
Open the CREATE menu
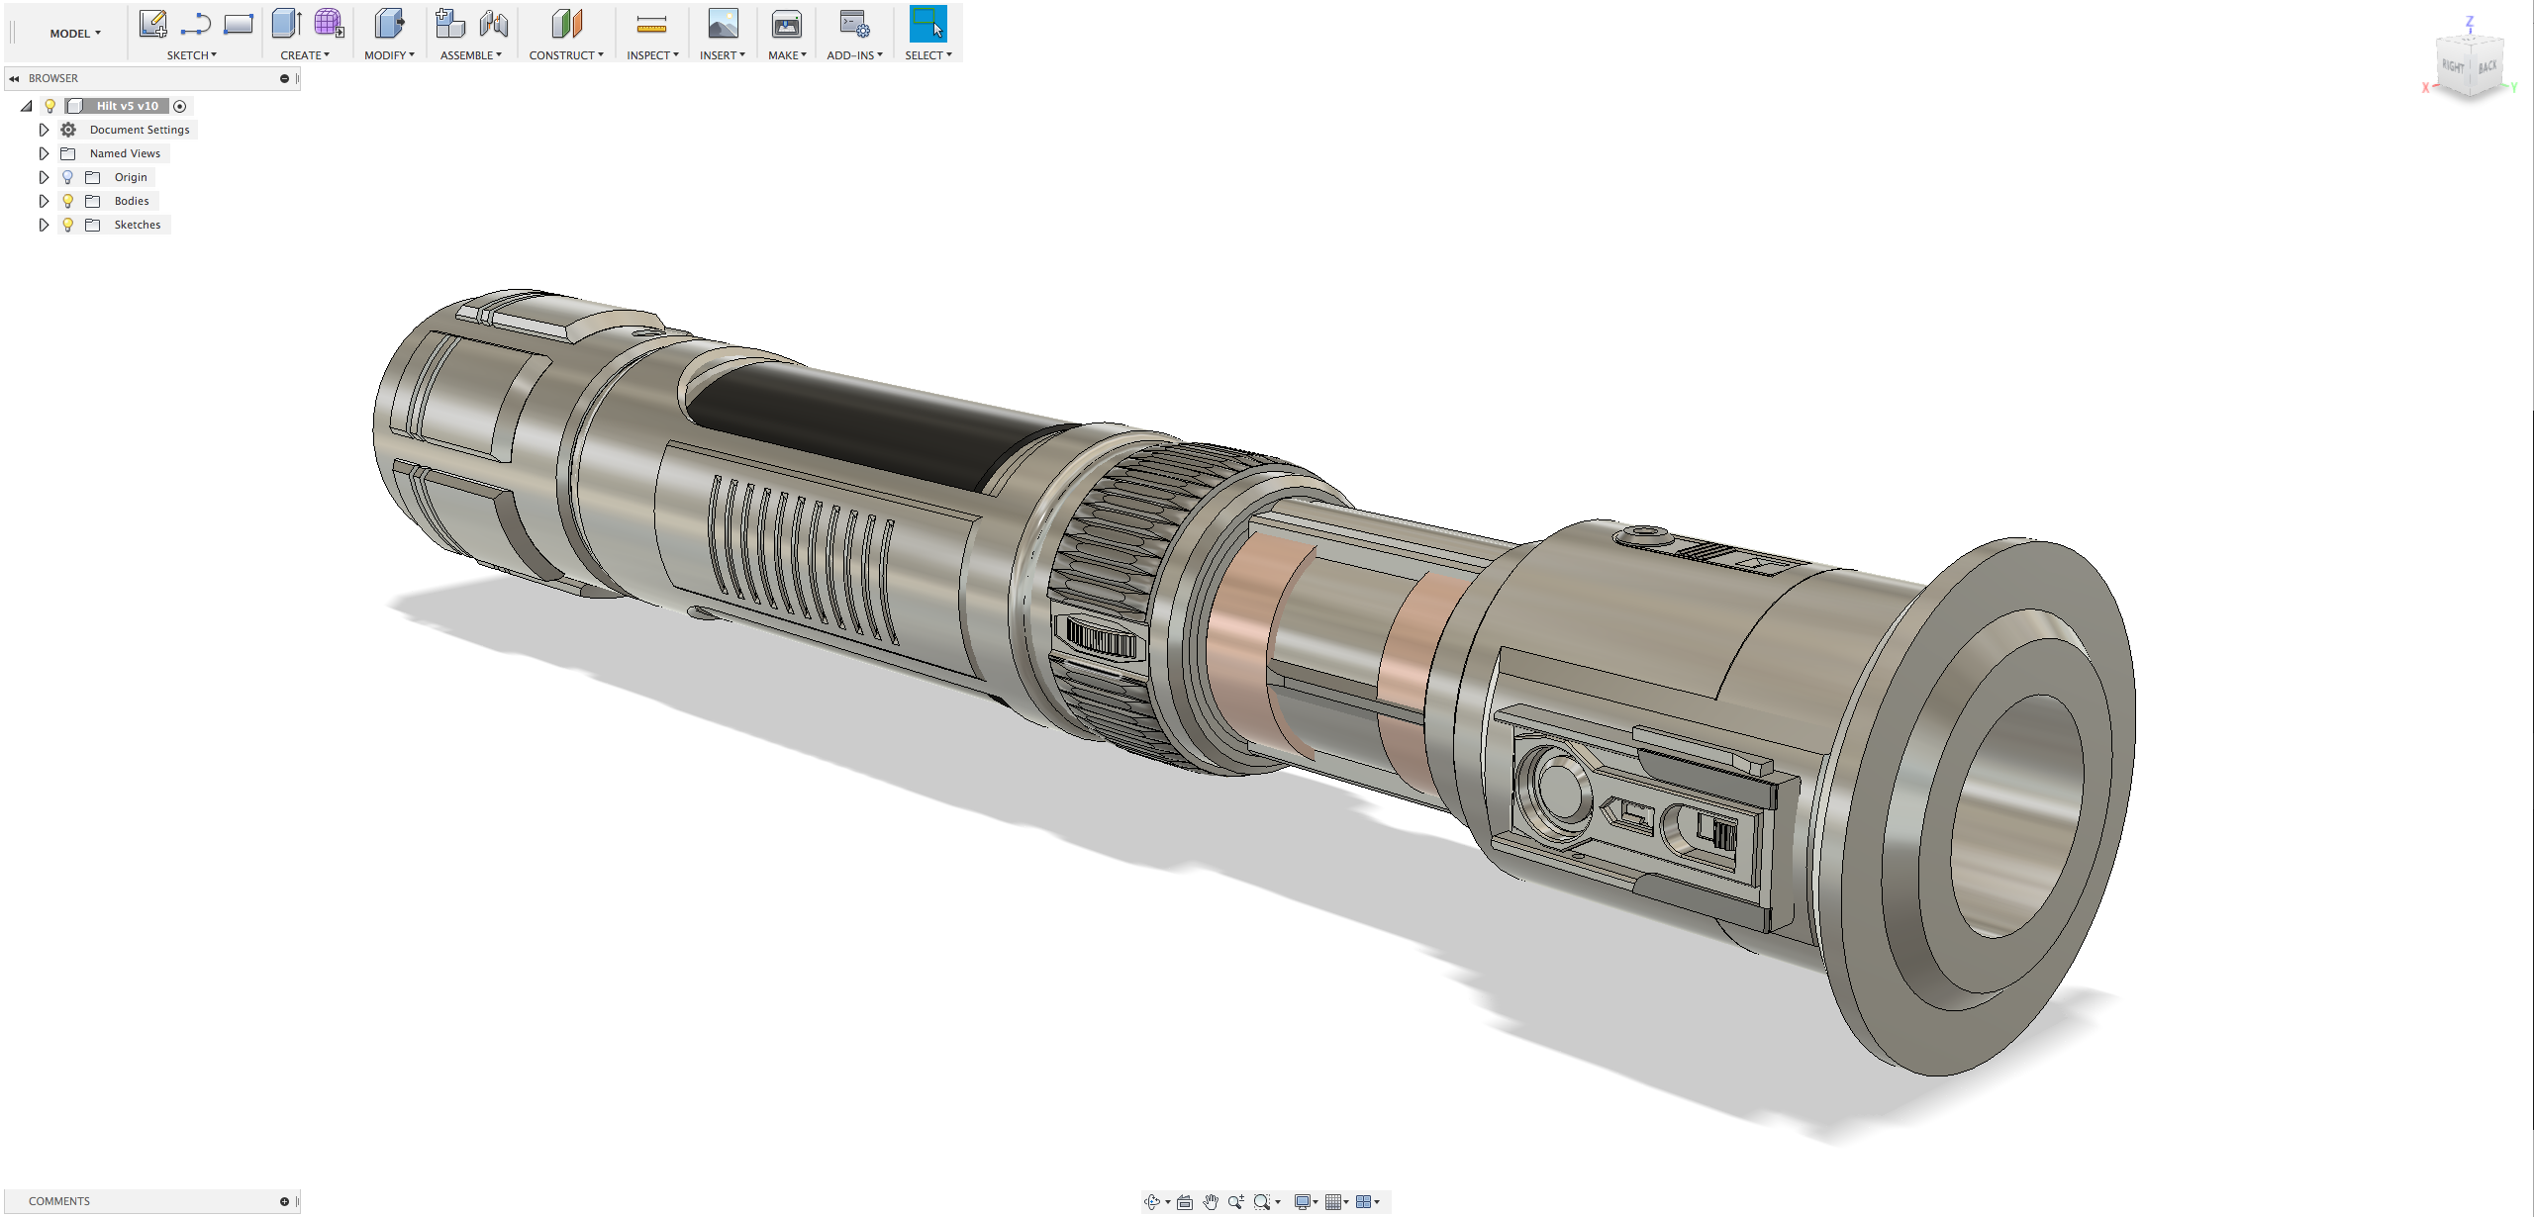[305, 55]
